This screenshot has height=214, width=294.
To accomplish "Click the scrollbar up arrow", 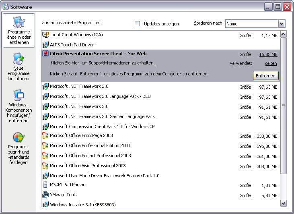I will point(283,34).
